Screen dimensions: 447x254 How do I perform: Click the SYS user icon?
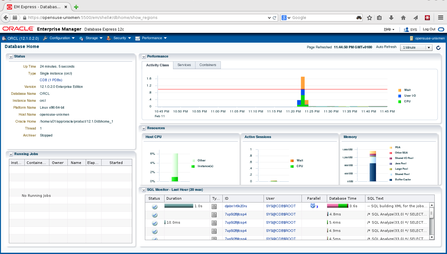[406, 29]
